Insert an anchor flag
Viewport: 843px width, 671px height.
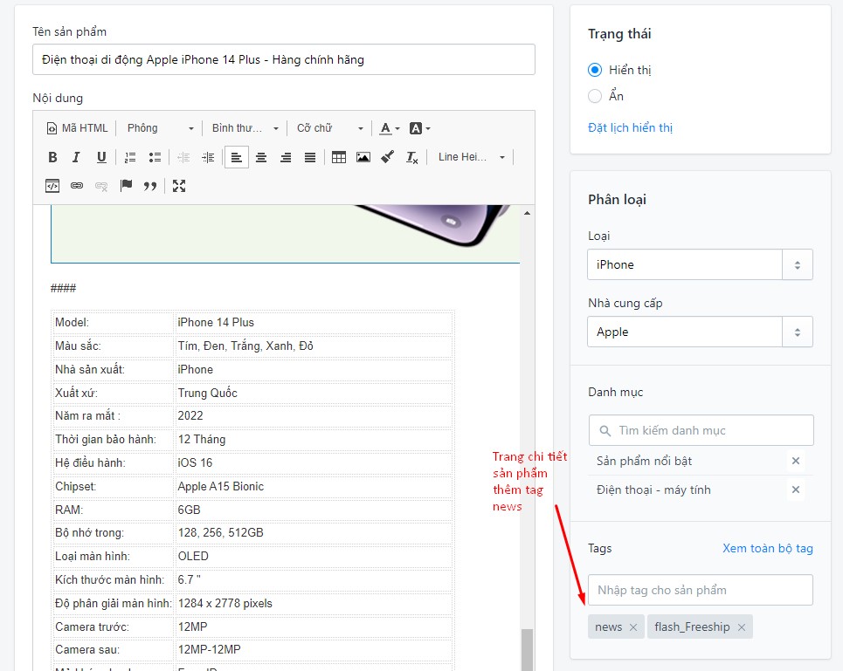[126, 186]
